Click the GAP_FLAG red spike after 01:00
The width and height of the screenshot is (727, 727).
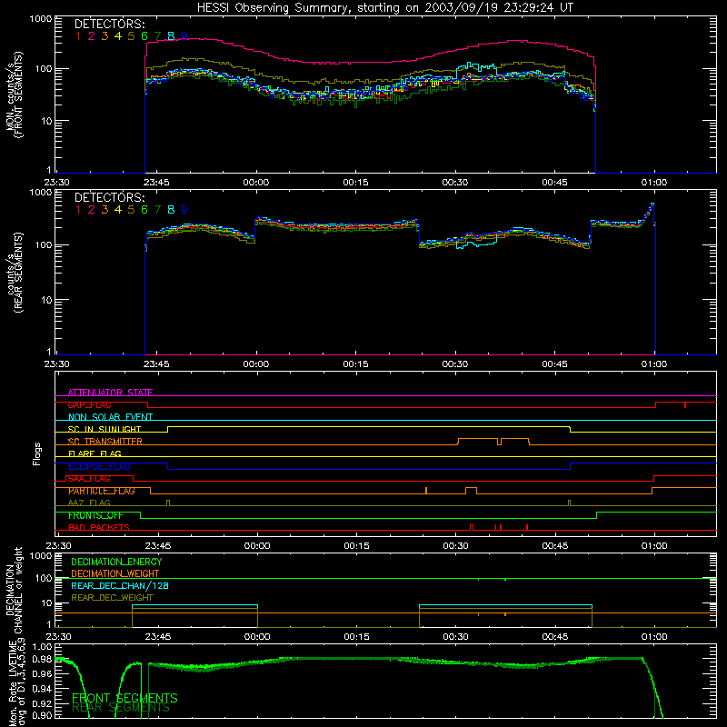click(685, 404)
